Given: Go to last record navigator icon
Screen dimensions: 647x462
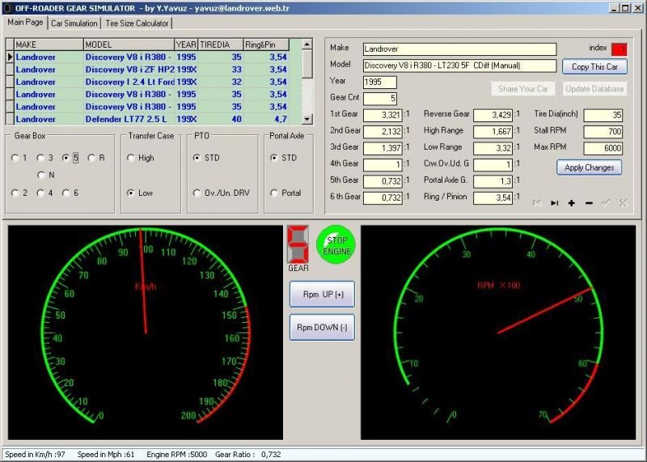Looking at the screenshot, I should (x=554, y=203).
